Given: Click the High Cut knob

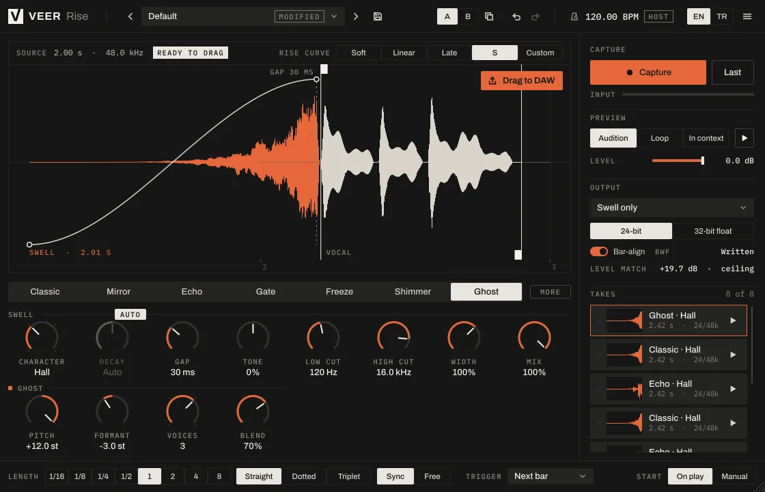Looking at the screenshot, I should (393, 338).
